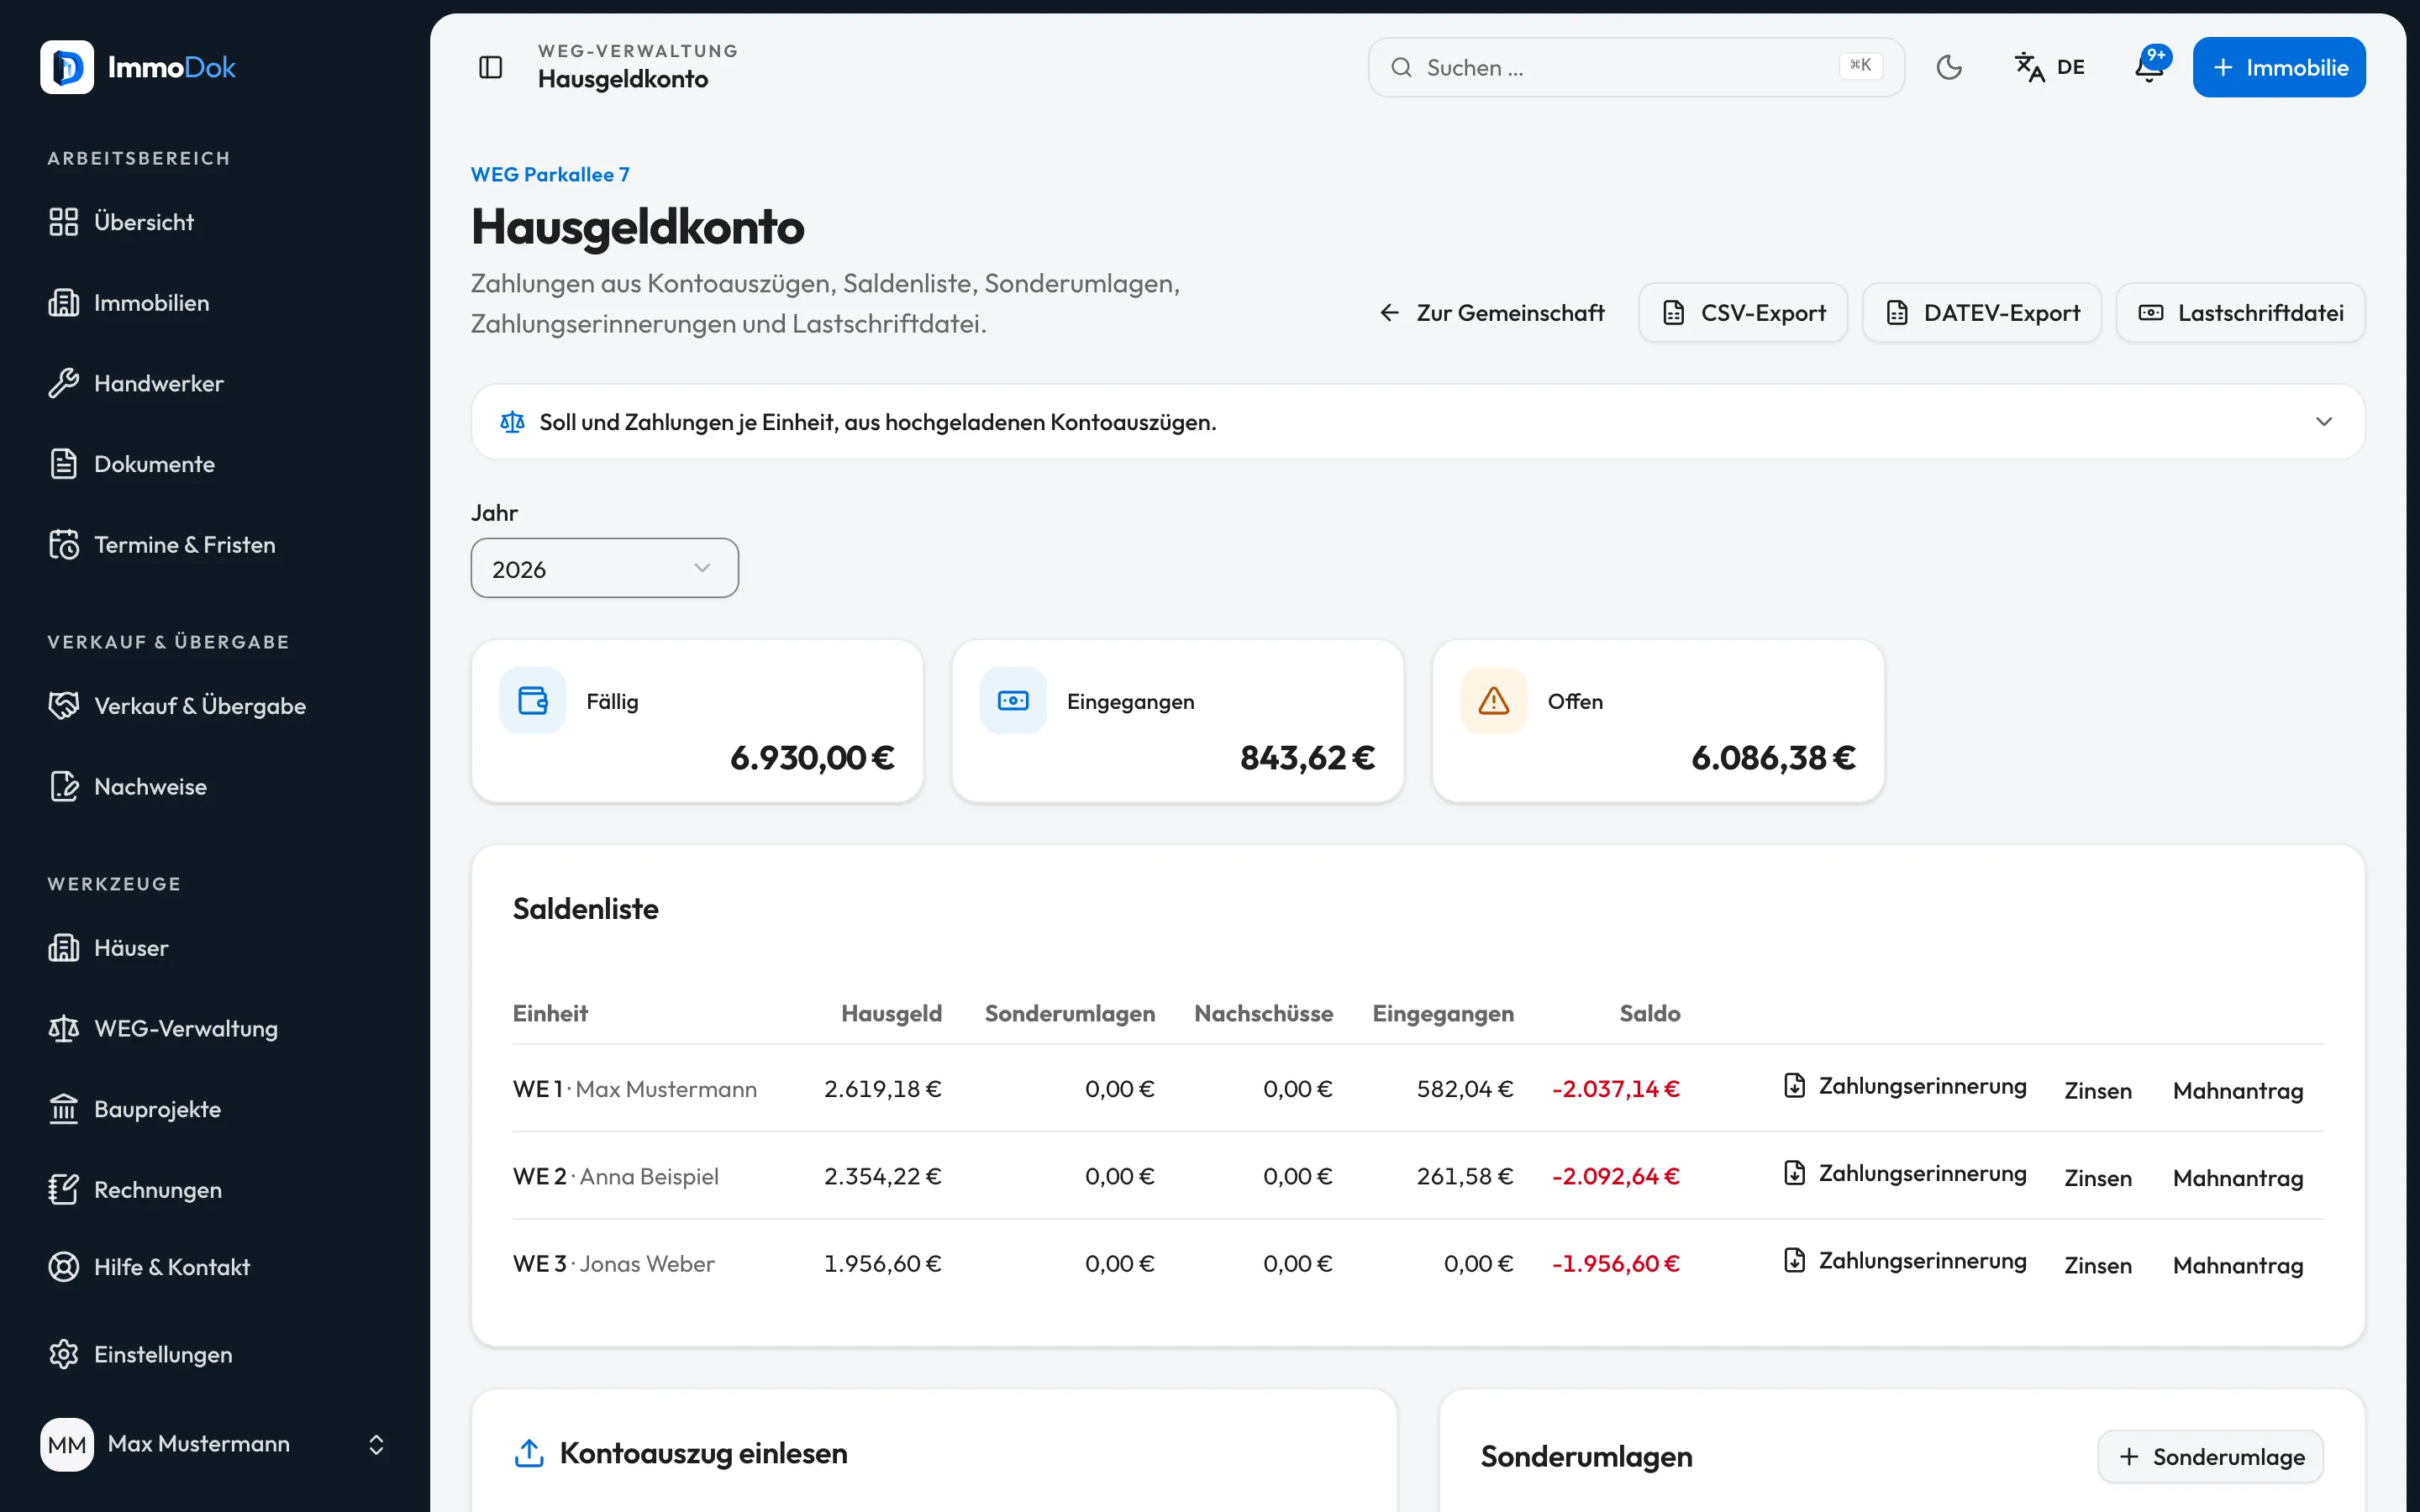Viewport: 2420px width, 1512px height.
Task: Click the Hausgeld 2.619,18 € cell
Action: point(883,1089)
